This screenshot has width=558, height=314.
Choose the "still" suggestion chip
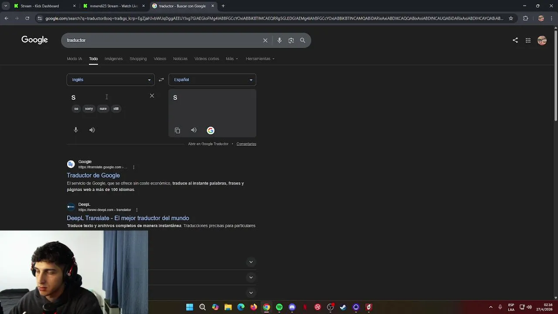(x=116, y=109)
